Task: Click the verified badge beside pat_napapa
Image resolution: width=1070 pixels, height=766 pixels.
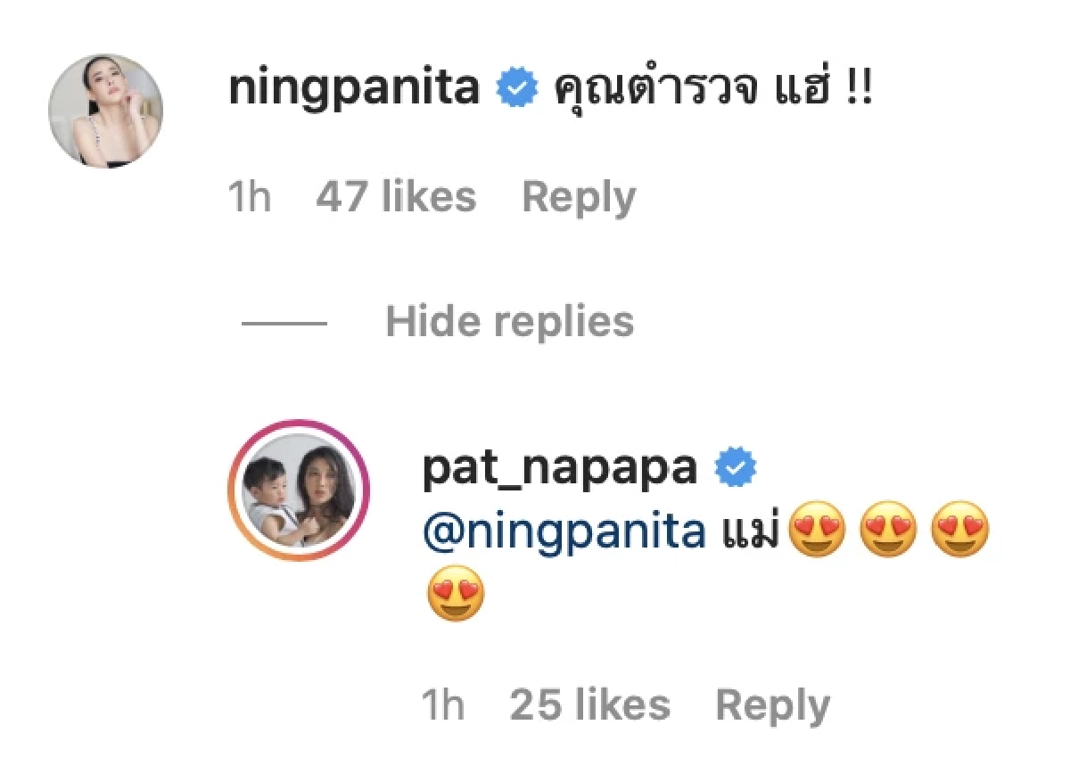Action: (x=737, y=467)
